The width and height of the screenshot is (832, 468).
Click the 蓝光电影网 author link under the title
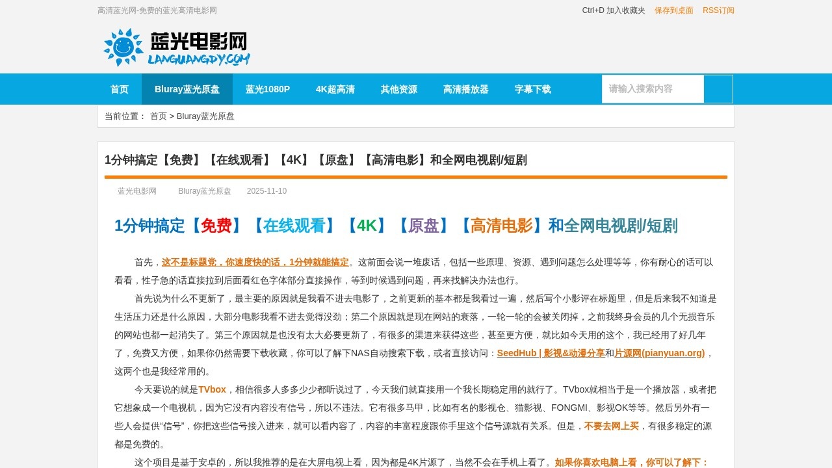pos(136,190)
